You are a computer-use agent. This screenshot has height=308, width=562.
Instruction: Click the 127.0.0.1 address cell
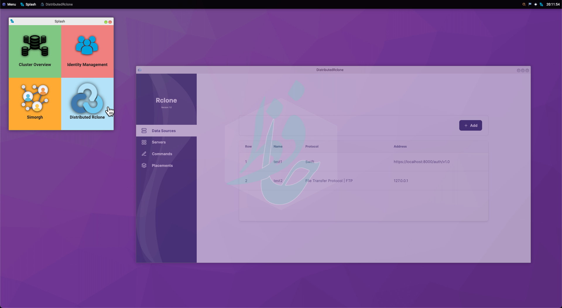tap(401, 181)
